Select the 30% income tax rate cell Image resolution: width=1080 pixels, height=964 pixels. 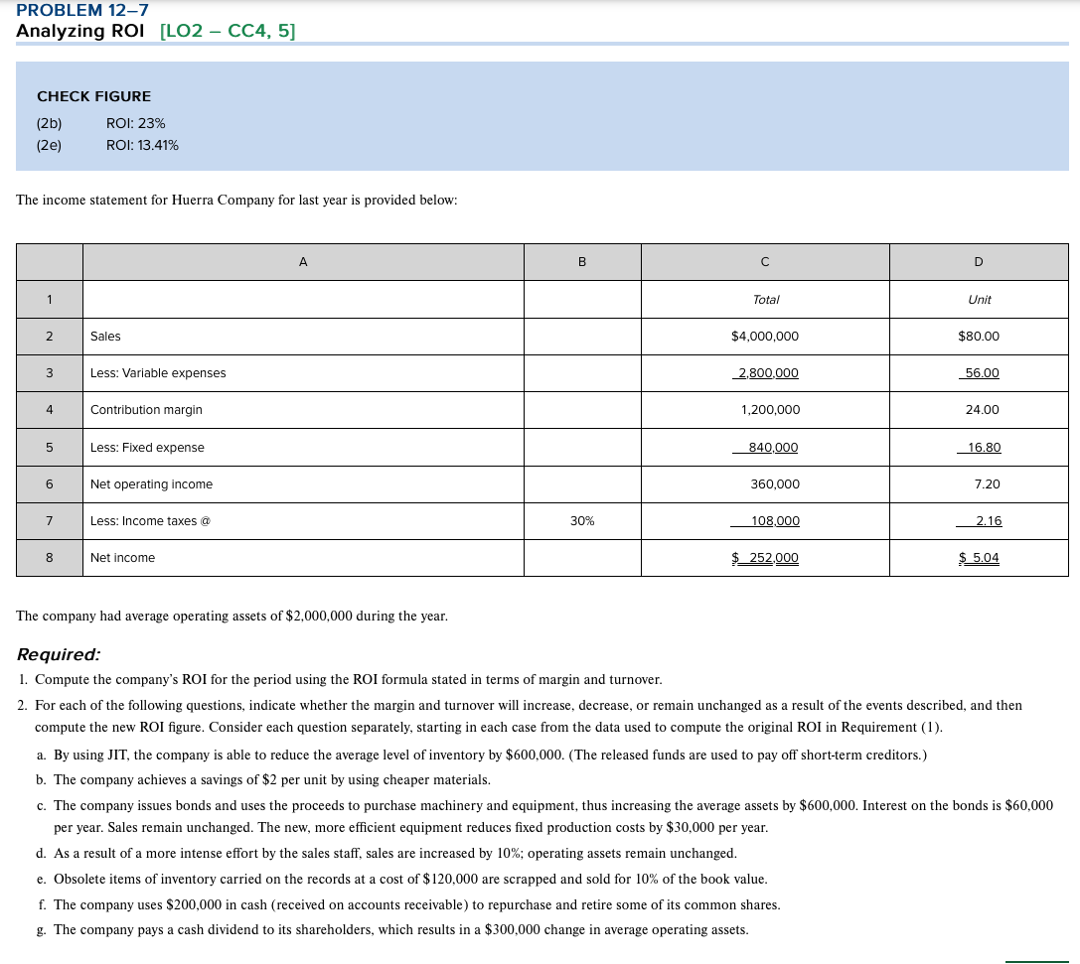click(581, 520)
